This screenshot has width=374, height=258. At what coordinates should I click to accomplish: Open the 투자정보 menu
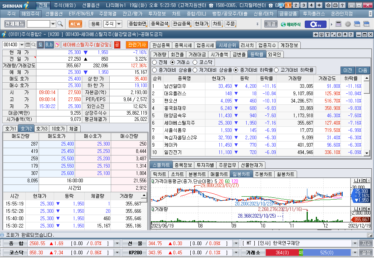pyautogui.click(x=157, y=14)
